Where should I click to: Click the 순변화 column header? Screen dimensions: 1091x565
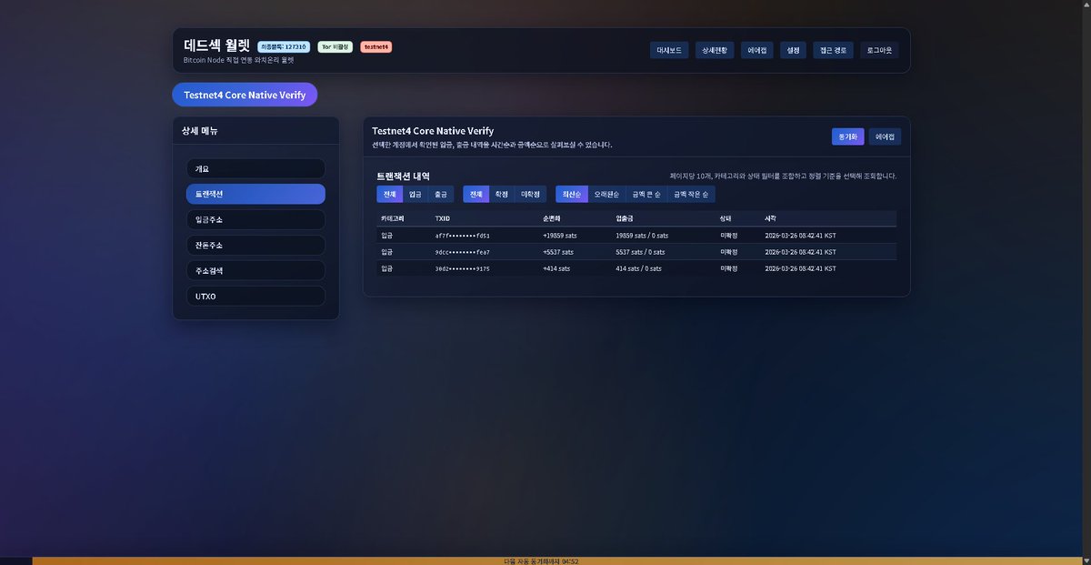pos(552,218)
